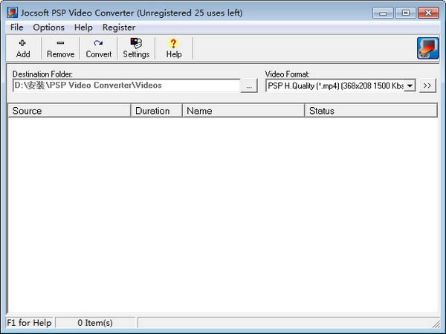Click the 'F1 for Help' status bar text
Image resolution: width=446 pixels, height=334 pixels.
[x=29, y=323]
